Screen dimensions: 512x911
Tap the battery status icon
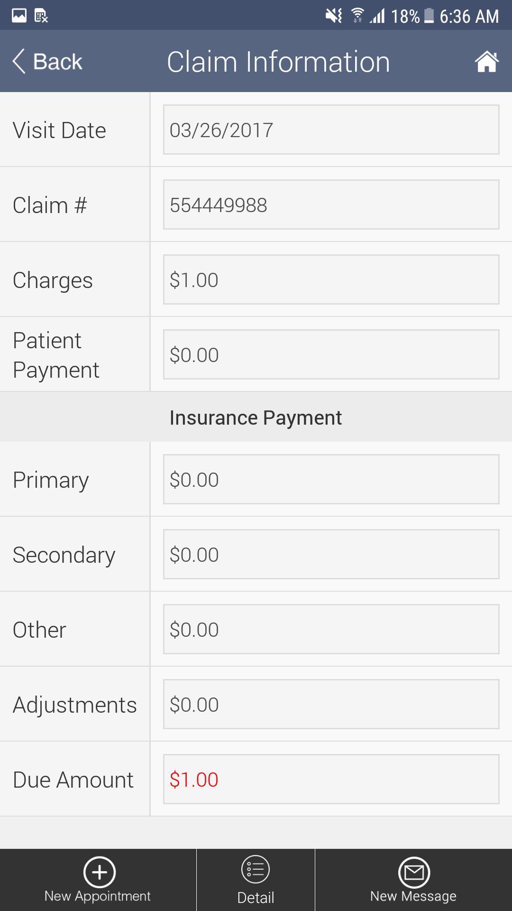point(429,16)
